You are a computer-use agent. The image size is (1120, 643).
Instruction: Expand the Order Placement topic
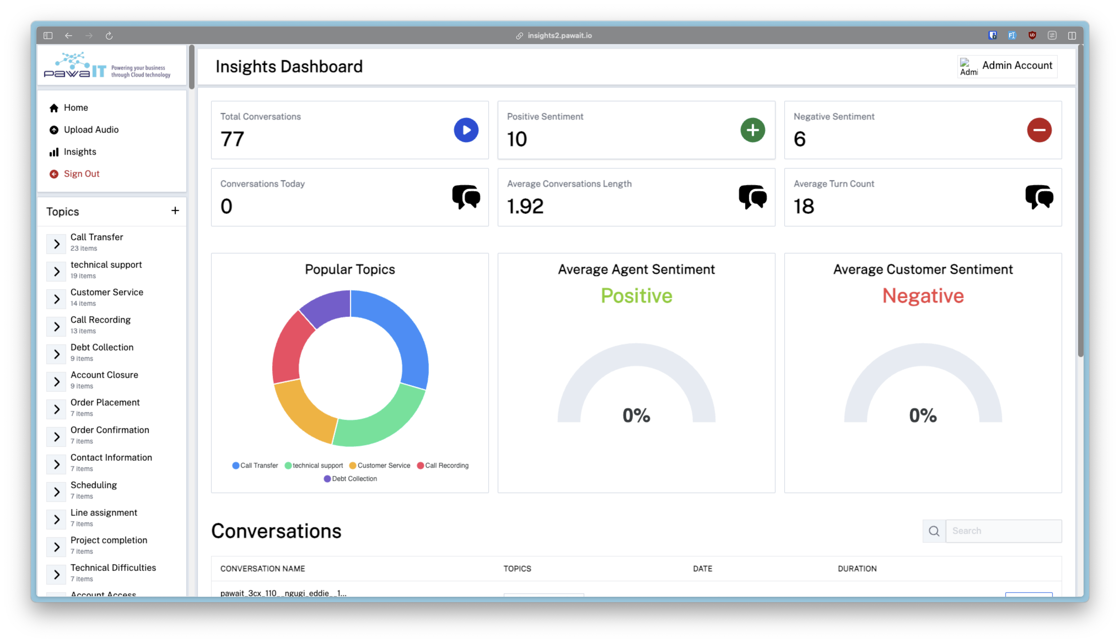56,409
